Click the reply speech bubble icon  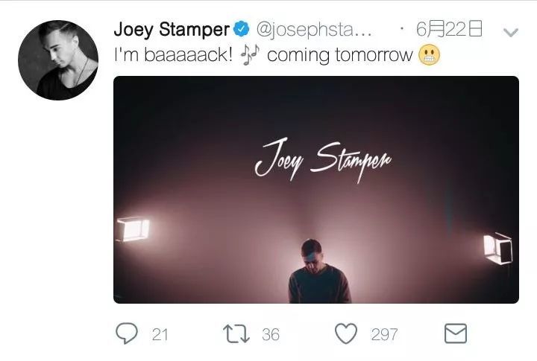(127, 333)
